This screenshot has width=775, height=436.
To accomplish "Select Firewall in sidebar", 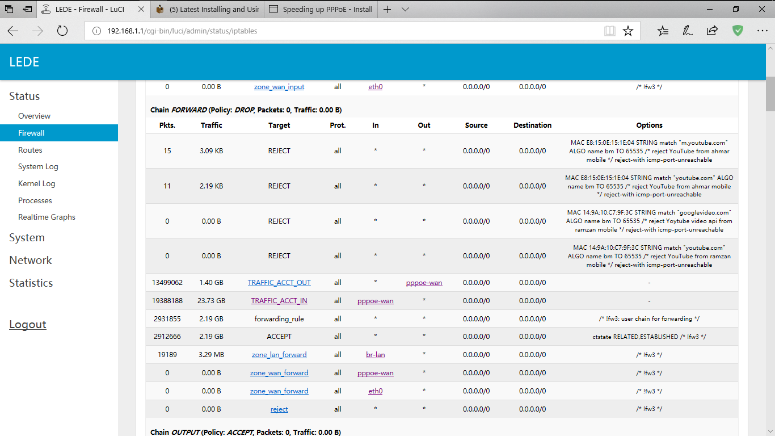I will pos(59,133).
